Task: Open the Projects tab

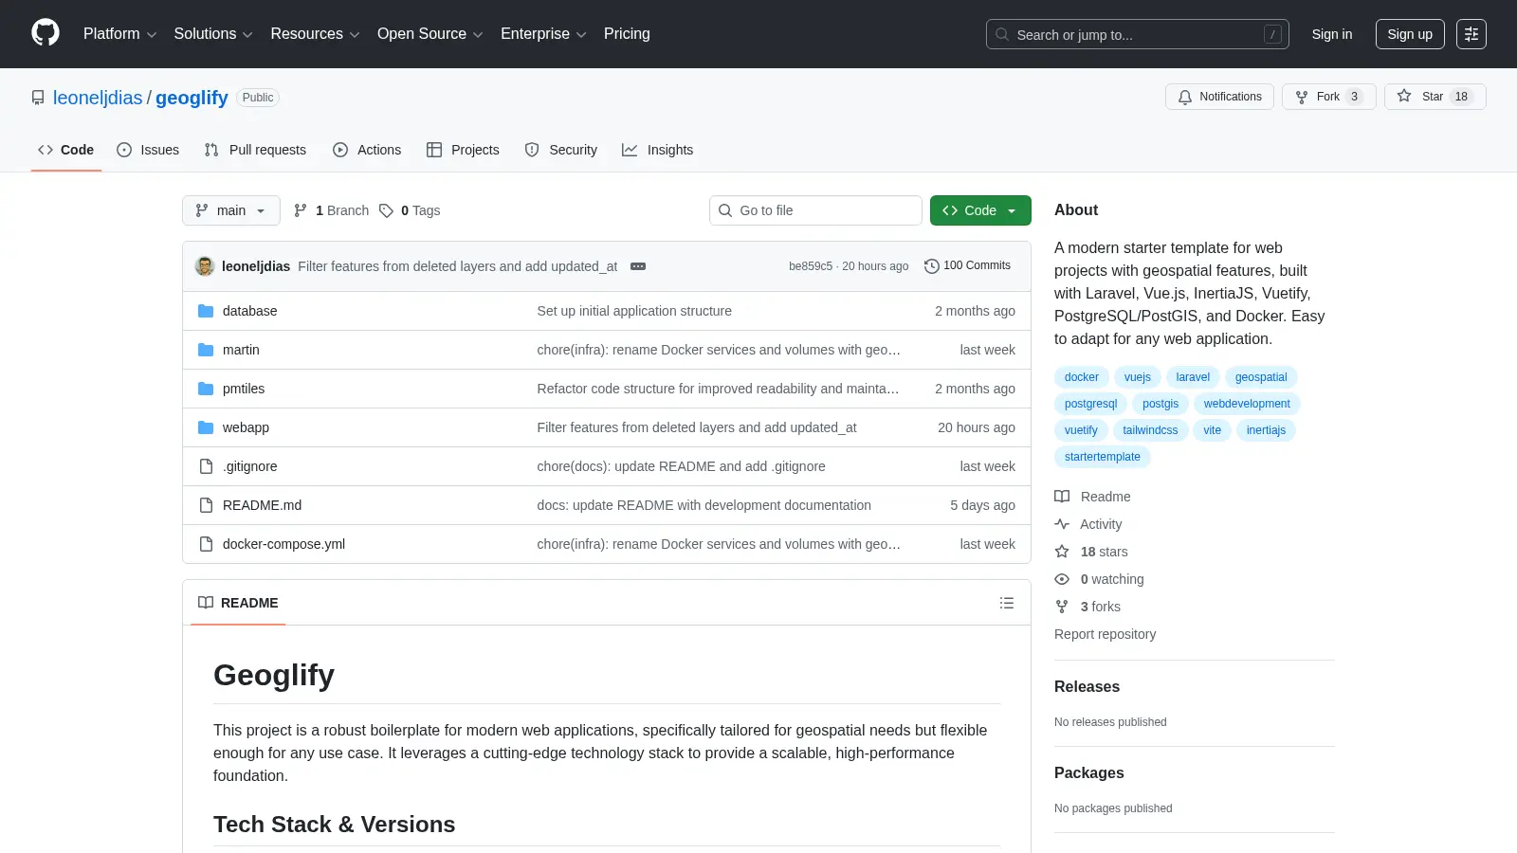Action: [463, 150]
